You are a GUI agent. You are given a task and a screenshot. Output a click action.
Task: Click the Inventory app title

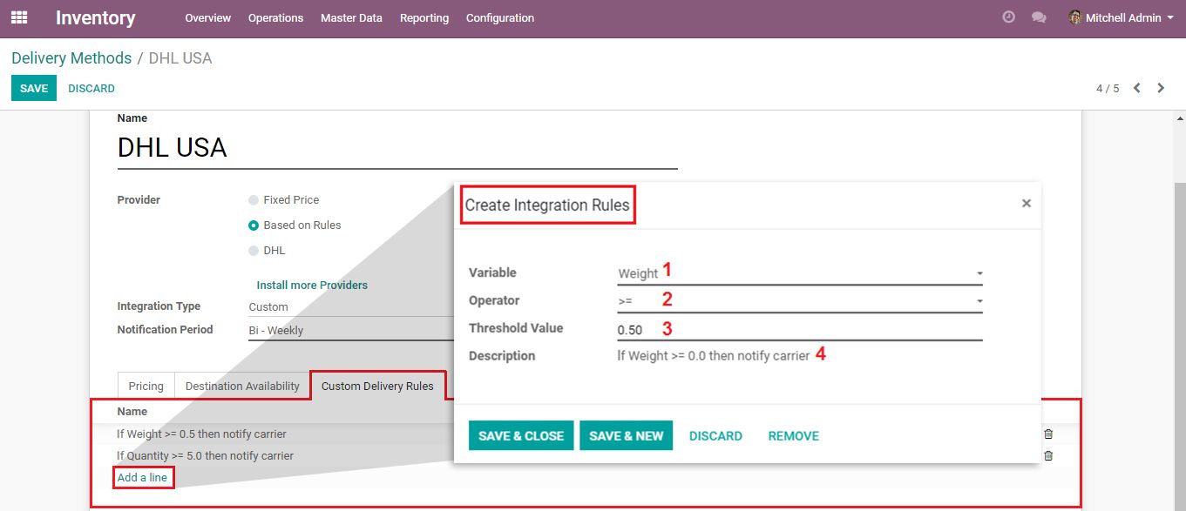(x=96, y=17)
